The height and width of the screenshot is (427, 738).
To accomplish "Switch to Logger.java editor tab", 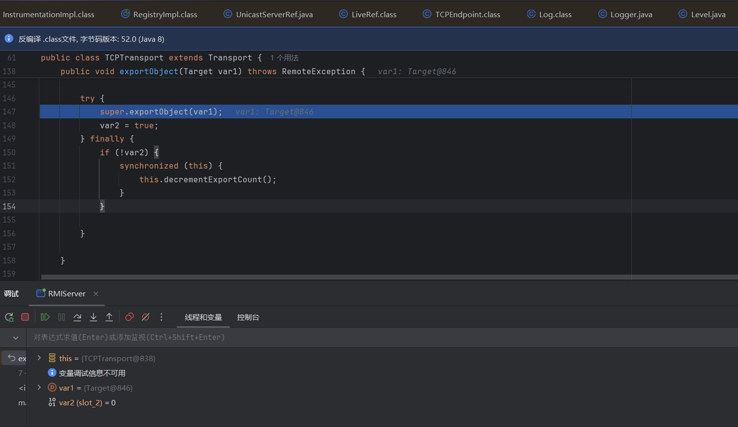I will point(631,15).
